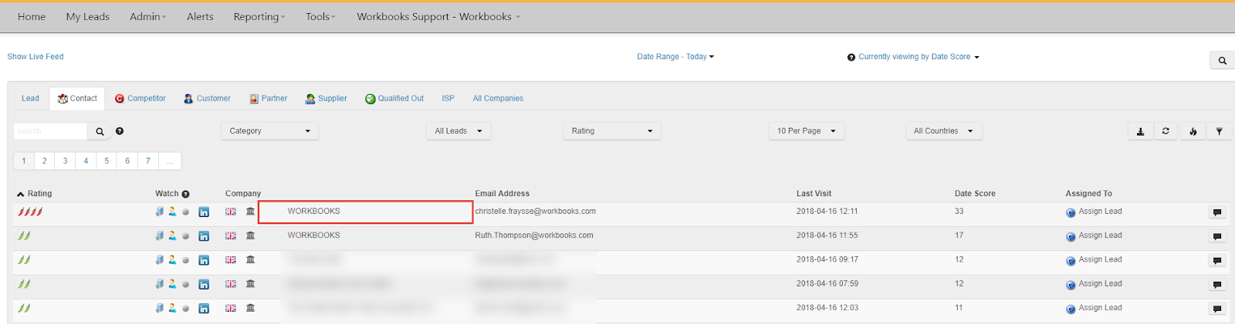Click the Show Live Feed link
1235x324 pixels.
click(36, 57)
